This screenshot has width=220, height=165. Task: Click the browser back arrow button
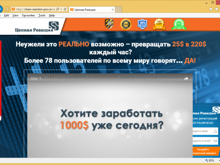(x=1, y=9)
